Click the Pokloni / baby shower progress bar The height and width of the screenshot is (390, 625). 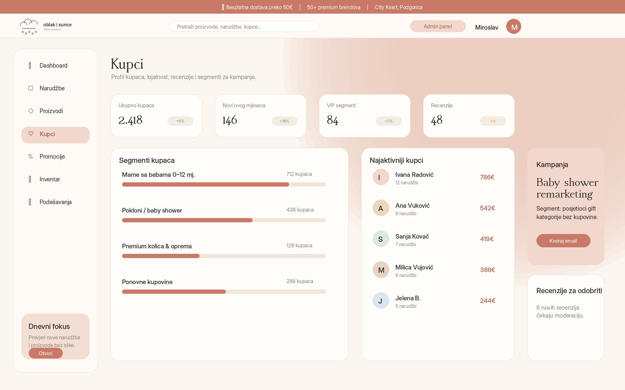[224, 220]
